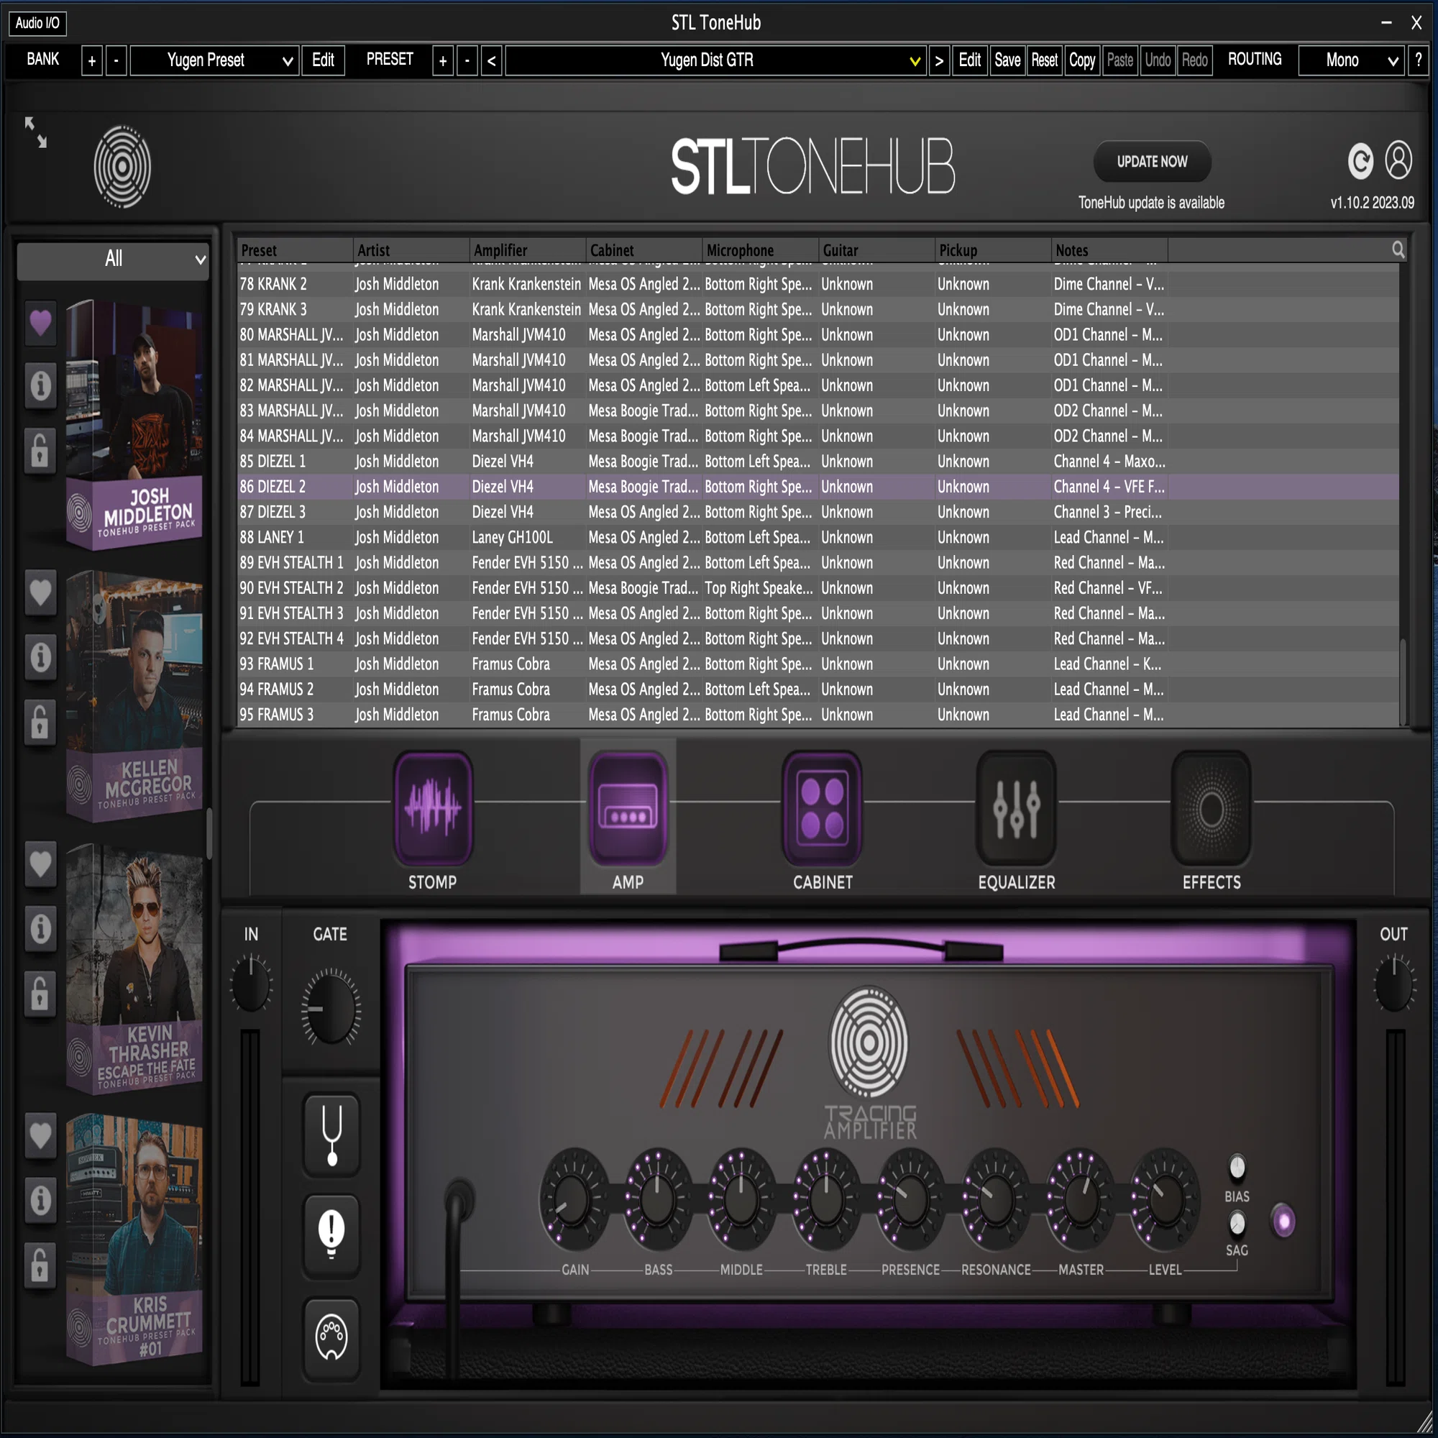Click the STL spiral logo icon

(x=123, y=167)
